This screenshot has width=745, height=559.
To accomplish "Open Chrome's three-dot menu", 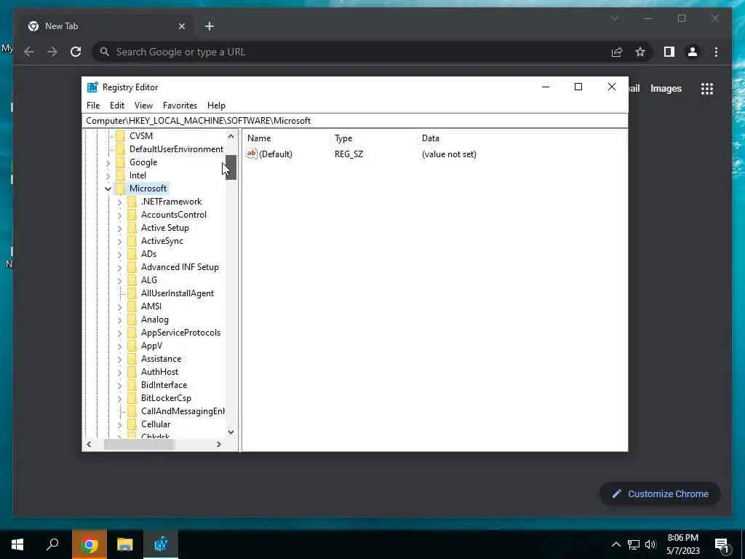I will point(716,52).
